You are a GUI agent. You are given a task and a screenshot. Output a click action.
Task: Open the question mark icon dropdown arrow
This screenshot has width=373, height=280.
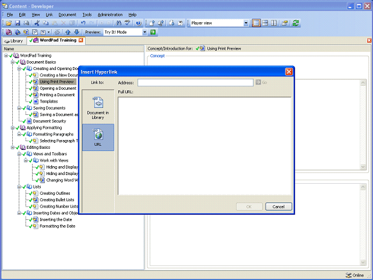tap(49, 32)
